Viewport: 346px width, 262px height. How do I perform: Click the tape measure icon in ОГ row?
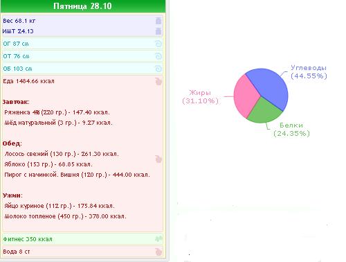(x=158, y=44)
